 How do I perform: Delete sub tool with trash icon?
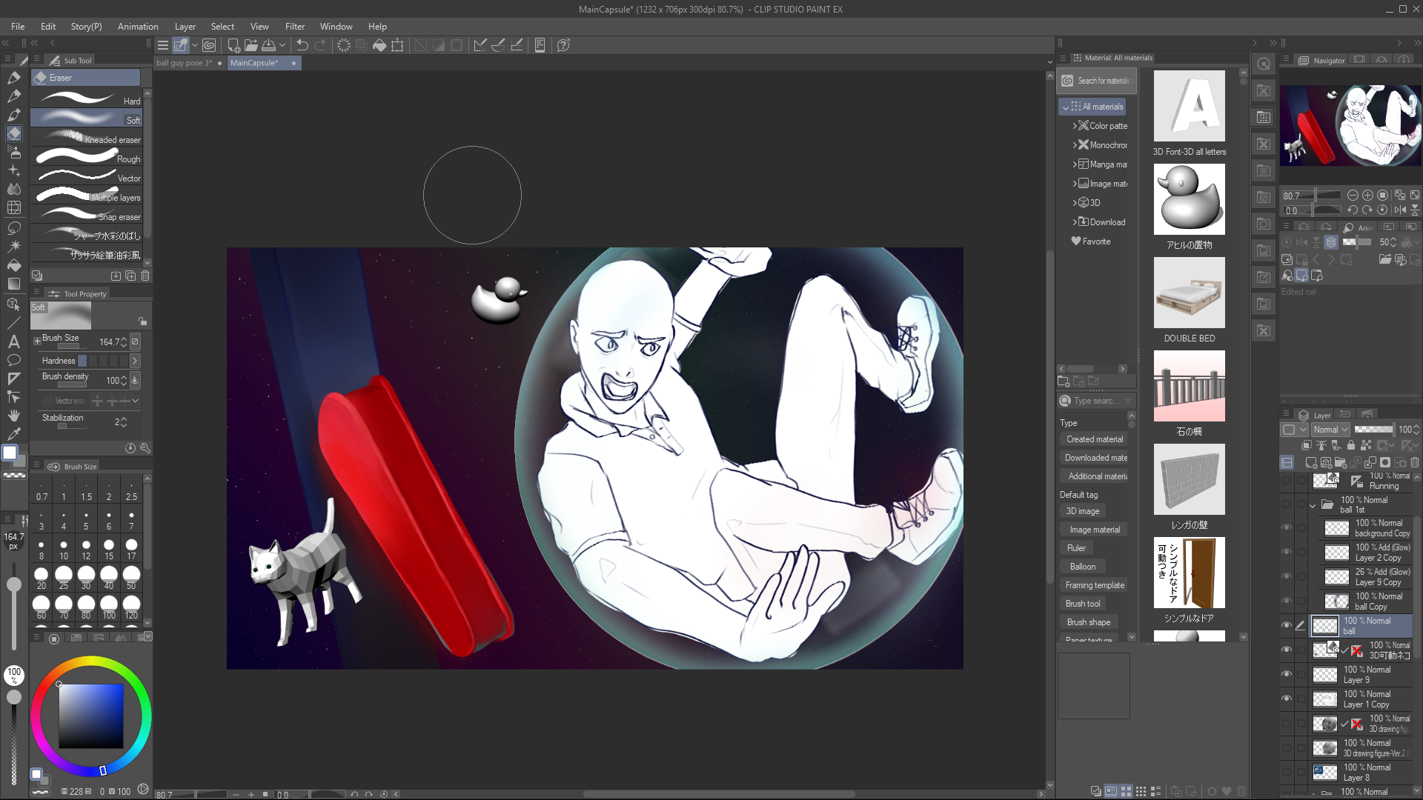tap(145, 276)
